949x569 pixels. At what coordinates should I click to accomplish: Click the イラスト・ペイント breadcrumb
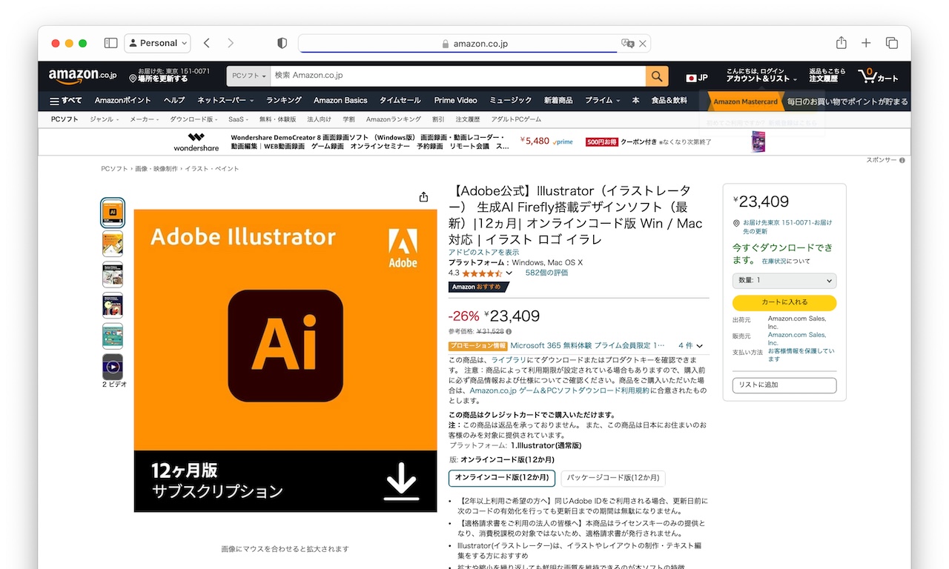point(212,169)
